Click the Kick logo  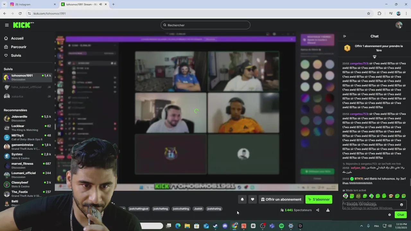pyautogui.click(x=23, y=25)
